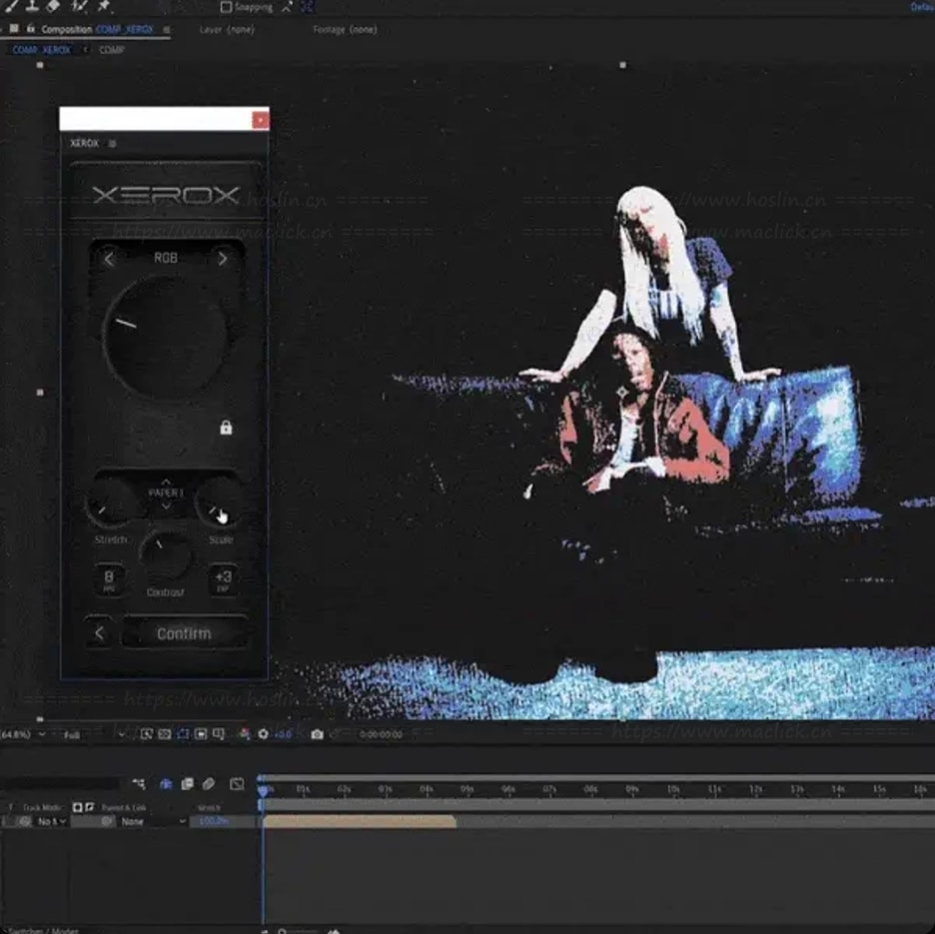Image resolution: width=935 pixels, height=934 pixels.
Task: Select COMP_XEROX in the comp breadcrumb
Action: (x=42, y=50)
